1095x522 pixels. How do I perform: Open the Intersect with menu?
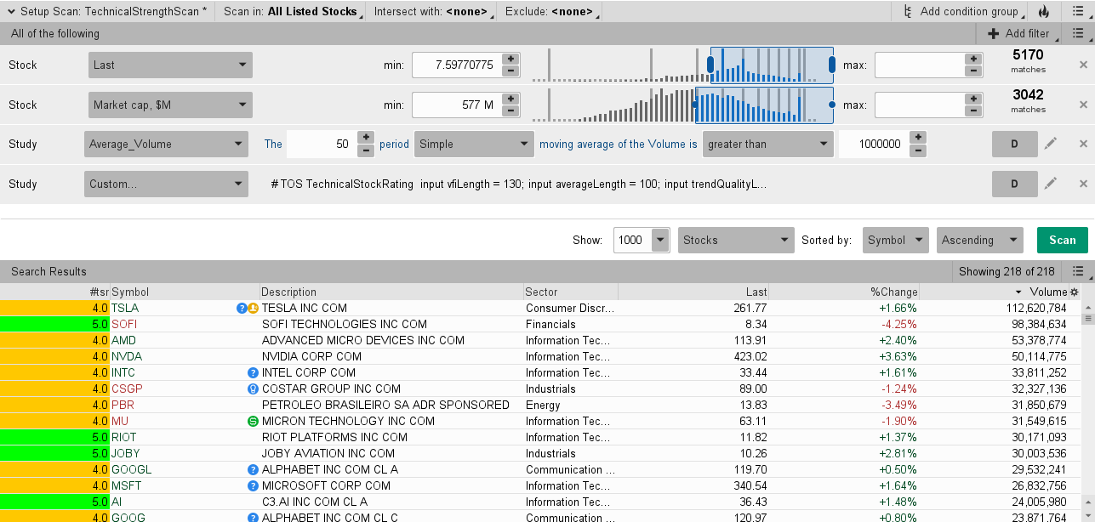tap(433, 12)
